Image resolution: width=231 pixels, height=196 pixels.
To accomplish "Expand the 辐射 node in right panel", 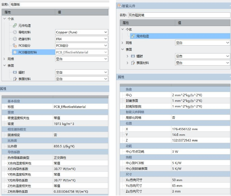I will 128,56.
